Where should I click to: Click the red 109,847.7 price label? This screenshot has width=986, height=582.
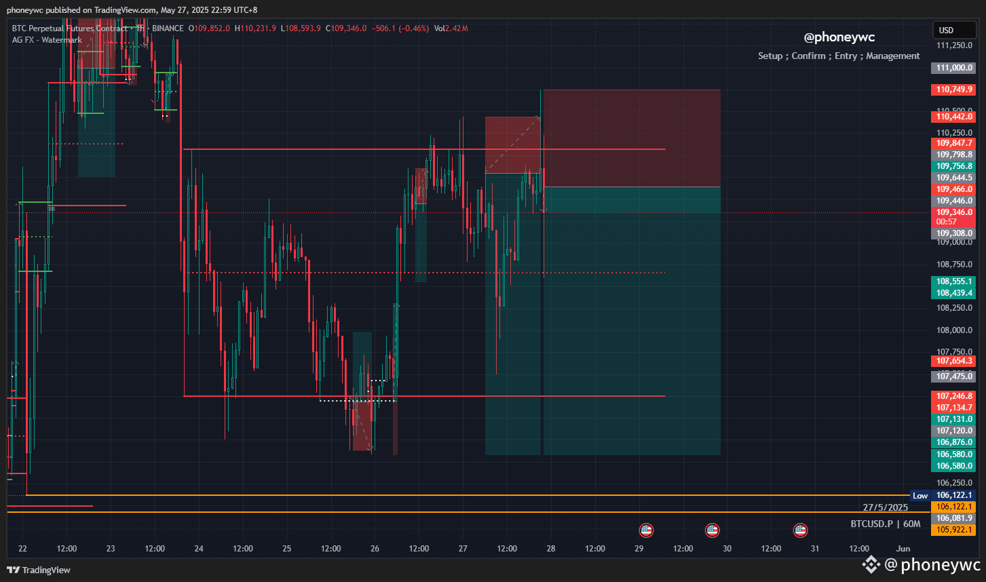point(954,143)
